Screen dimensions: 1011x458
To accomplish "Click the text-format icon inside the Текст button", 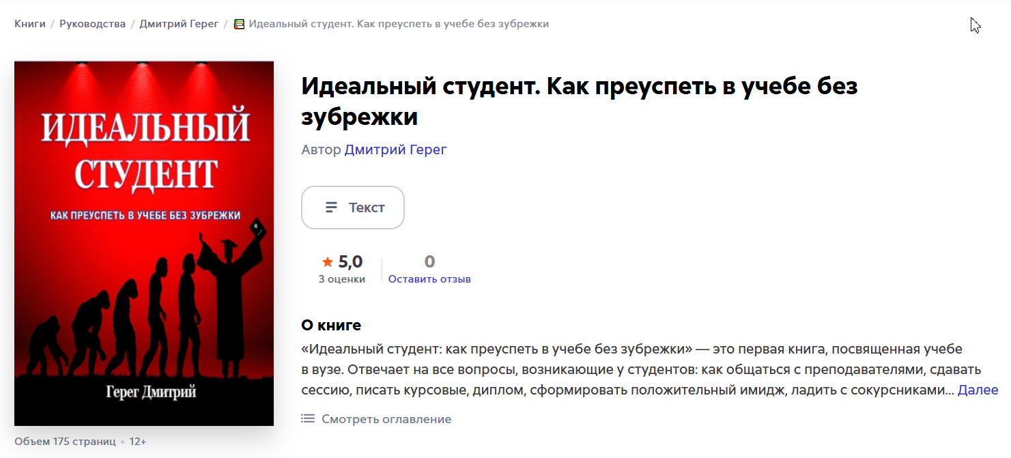I will pos(330,207).
